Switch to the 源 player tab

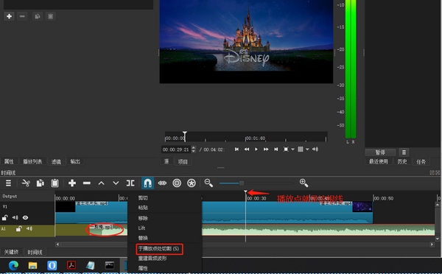tap(166, 161)
